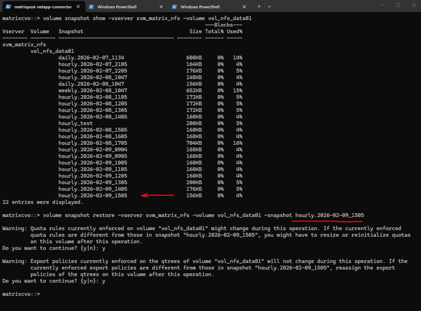The image size is (421, 311).
Task: Click the PowerShell icon on the middle tab
Action: coord(92,7)
